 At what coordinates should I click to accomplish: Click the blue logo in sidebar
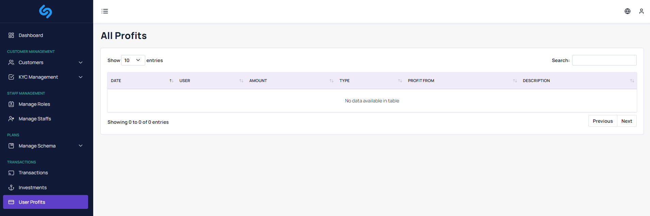coord(46,12)
